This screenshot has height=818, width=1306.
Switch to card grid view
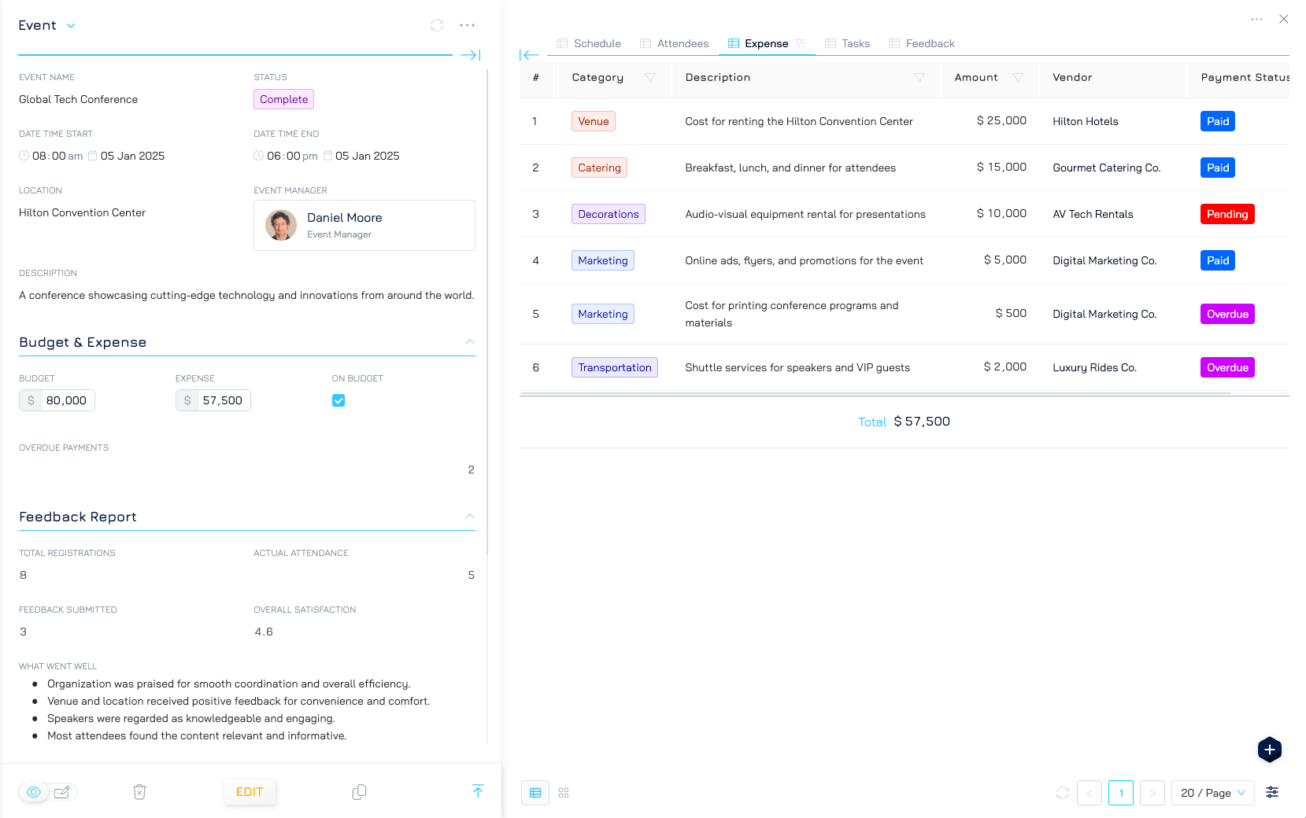(x=564, y=793)
